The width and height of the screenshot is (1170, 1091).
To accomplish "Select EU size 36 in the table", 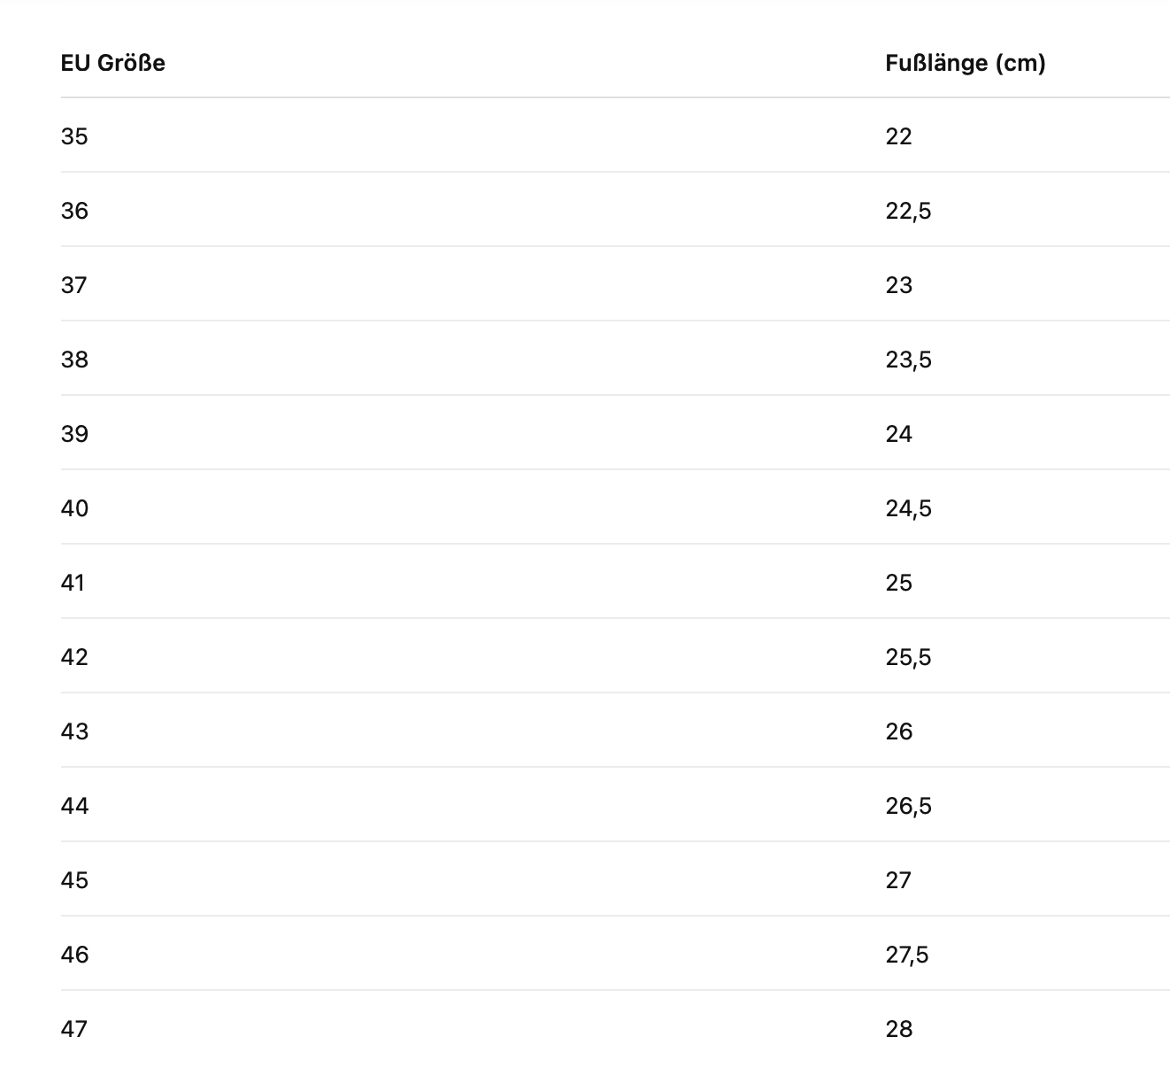I will click(74, 211).
